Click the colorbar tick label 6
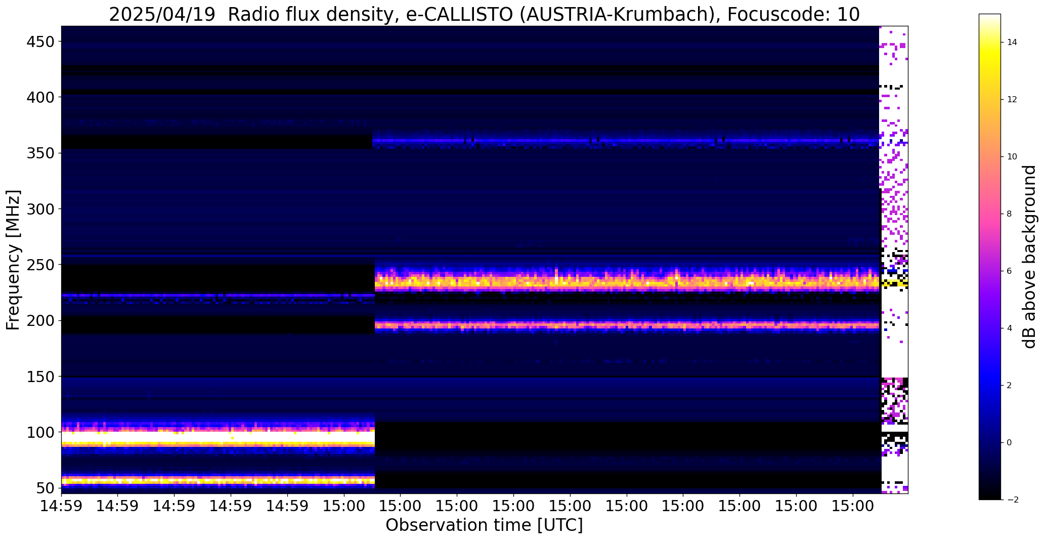This screenshot has height=540, width=1045. (1009, 271)
